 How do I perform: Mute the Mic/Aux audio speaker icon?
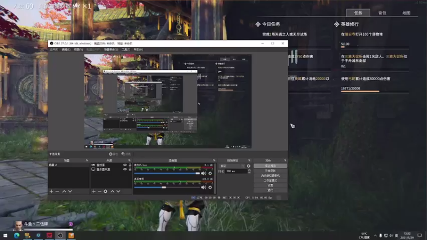pyautogui.click(x=203, y=173)
